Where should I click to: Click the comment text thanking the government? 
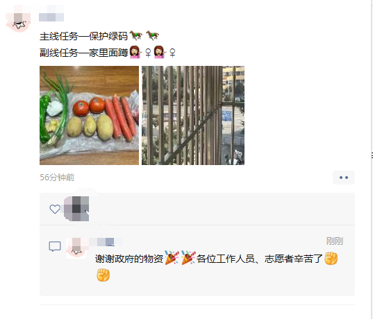[217, 267]
